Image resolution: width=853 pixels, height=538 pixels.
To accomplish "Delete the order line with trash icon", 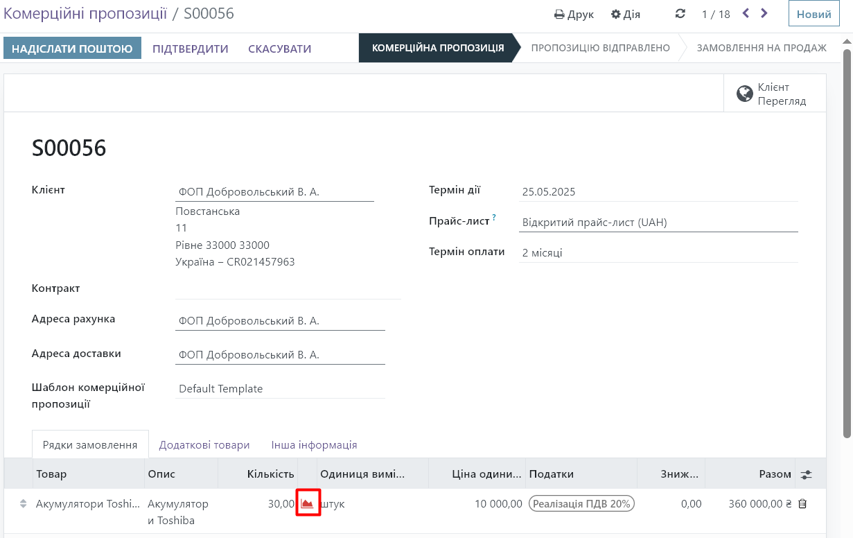I will 802,504.
